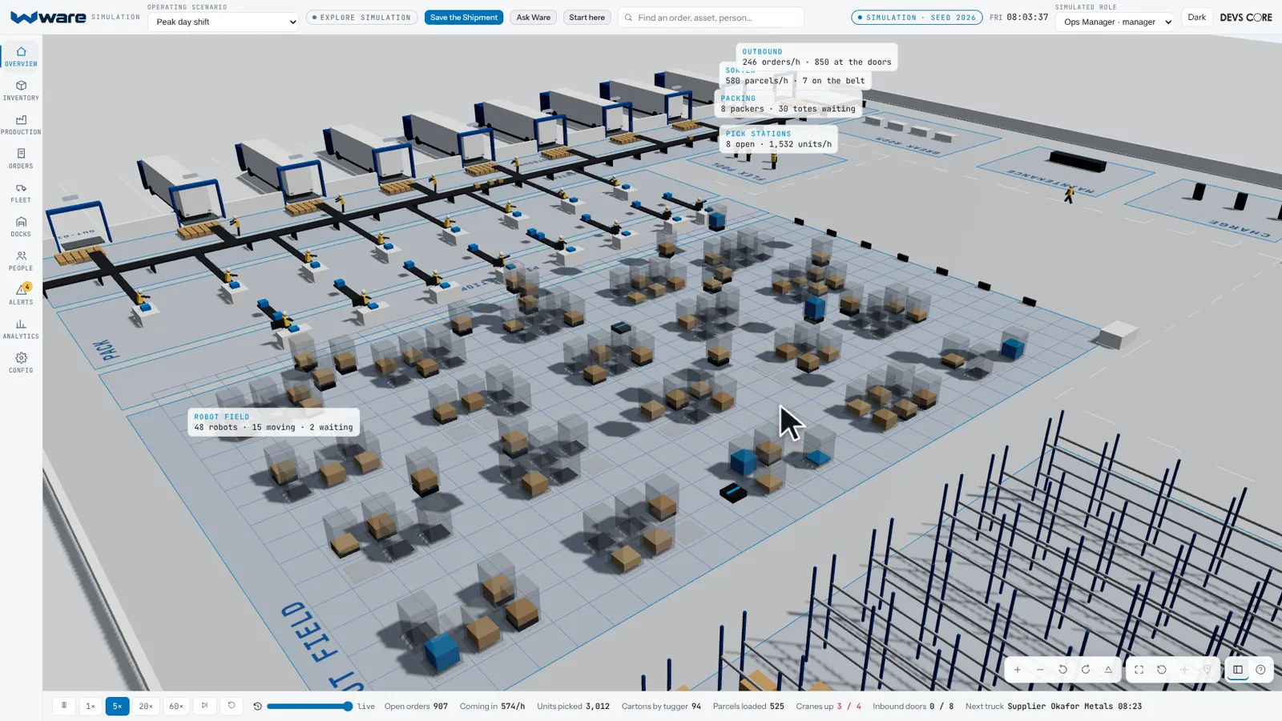Zoom out the 3D view with minus icon
Viewport: 1282px width, 721px height.
(x=1040, y=670)
